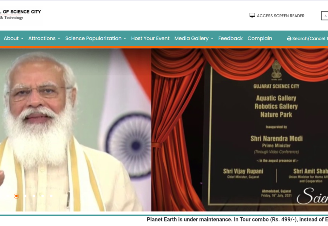Screen dimensions: 328x226
Task: Select the active orange carousel dot
Action: tap(16, 196)
